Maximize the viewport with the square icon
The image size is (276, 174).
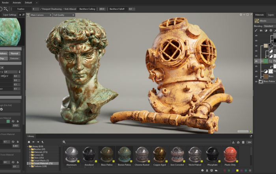(x=248, y=15)
